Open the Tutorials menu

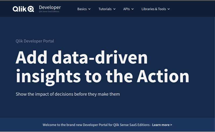[x=105, y=9]
